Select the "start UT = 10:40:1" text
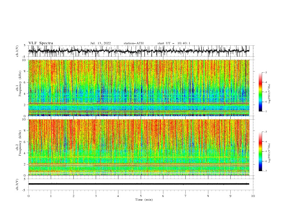The width and height of the screenshot is (285, 220). coord(174,43)
